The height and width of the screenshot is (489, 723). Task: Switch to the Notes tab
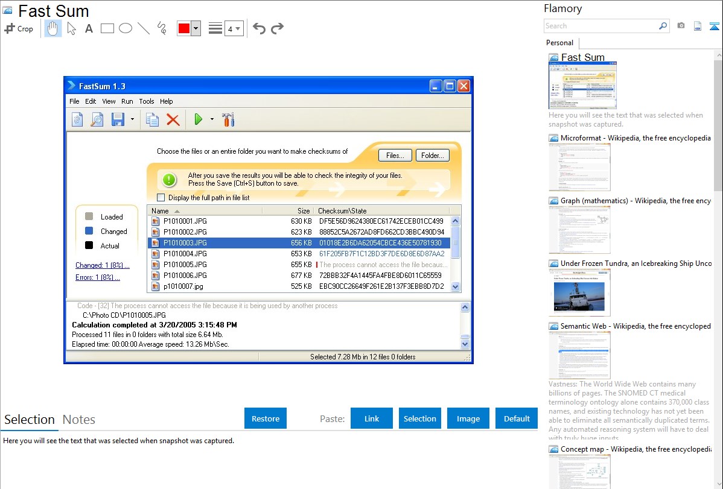point(79,420)
